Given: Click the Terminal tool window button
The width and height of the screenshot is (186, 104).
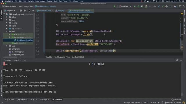Looking at the screenshot, I should pos(57,100).
